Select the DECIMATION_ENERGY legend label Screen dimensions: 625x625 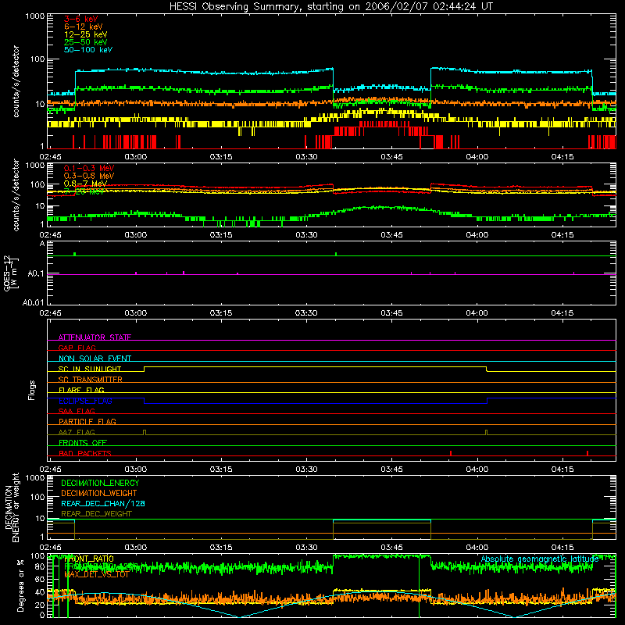pos(100,483)
